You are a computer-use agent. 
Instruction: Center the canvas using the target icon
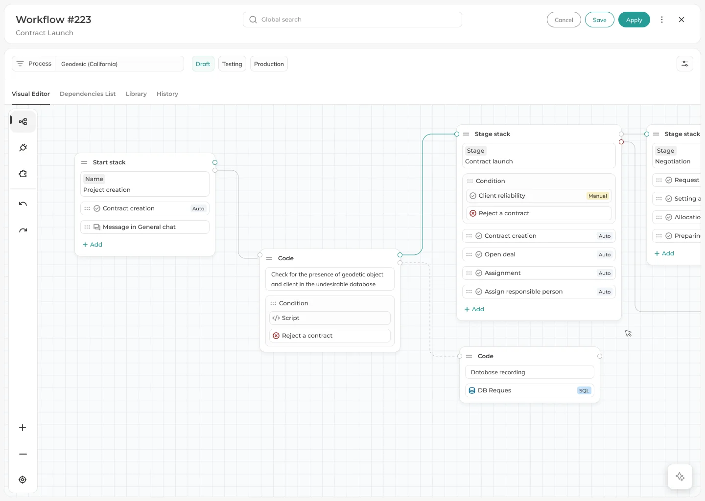pyautogui.click(x=23, y=479)
